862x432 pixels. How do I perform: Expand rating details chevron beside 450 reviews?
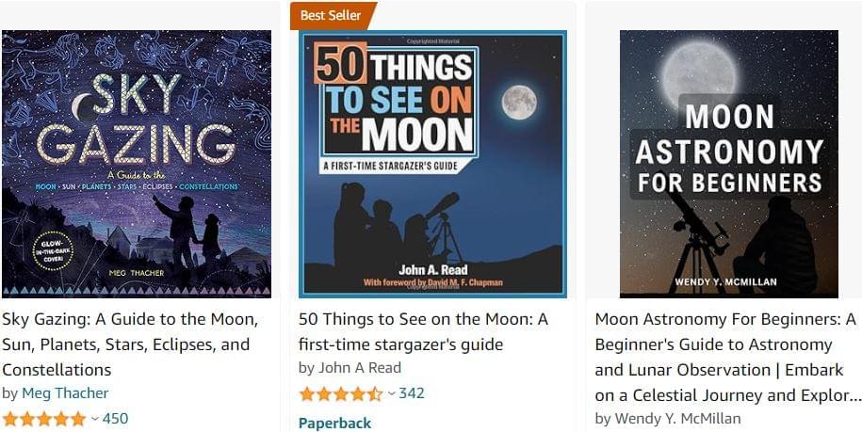pyautogui.click(x=94, y=419)
